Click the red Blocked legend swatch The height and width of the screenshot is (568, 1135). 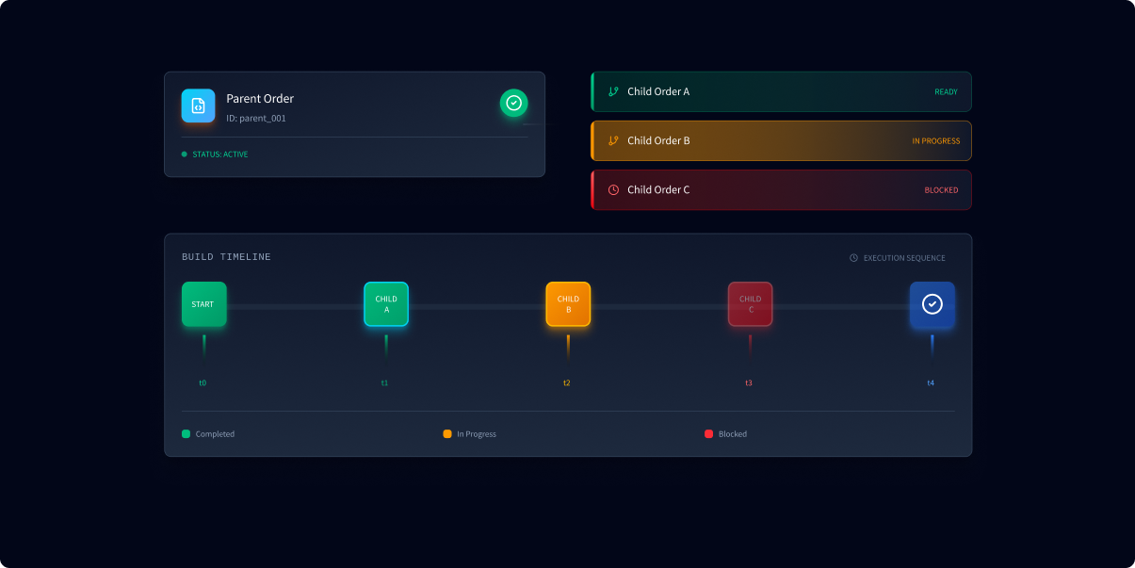point(708,434)
